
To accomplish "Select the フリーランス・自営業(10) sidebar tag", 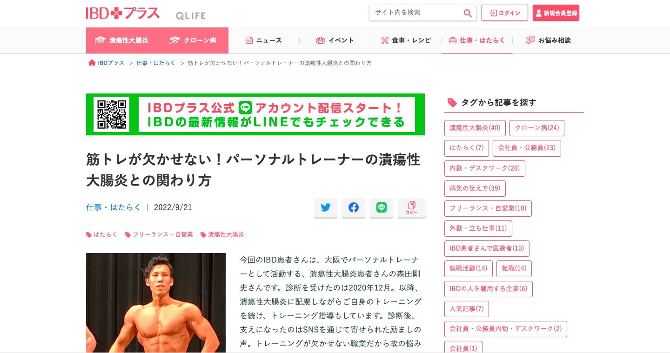I will pos(488,208).
